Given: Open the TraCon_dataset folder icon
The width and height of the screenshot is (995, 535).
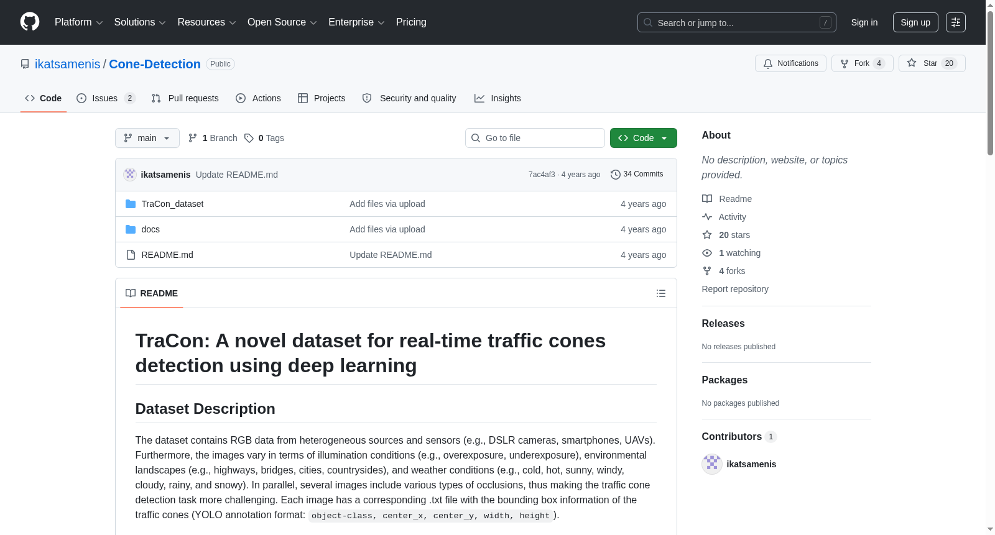Looking at the screenshot, I should (131, 204).
